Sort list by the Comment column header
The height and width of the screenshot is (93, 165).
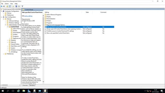tap(103, 12)
